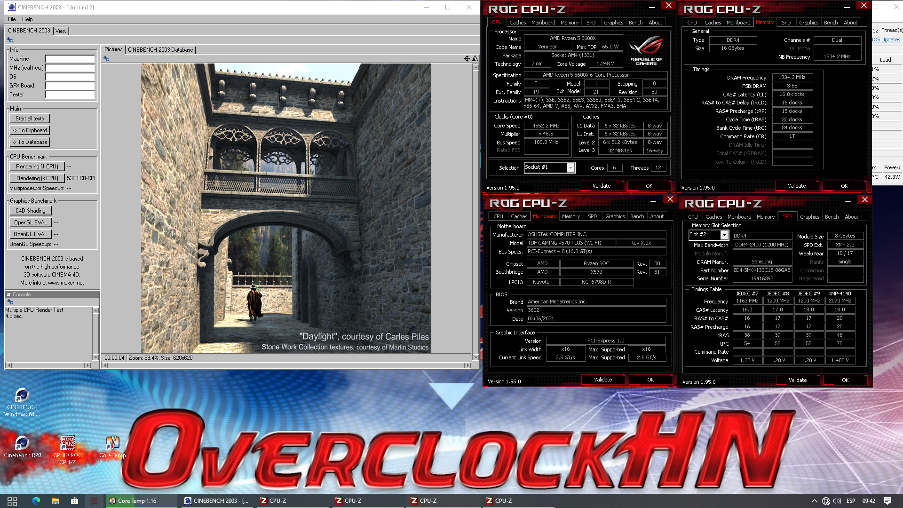Start the OpenGL HW-L test
The image size is (903, 508).
(31, 234)
